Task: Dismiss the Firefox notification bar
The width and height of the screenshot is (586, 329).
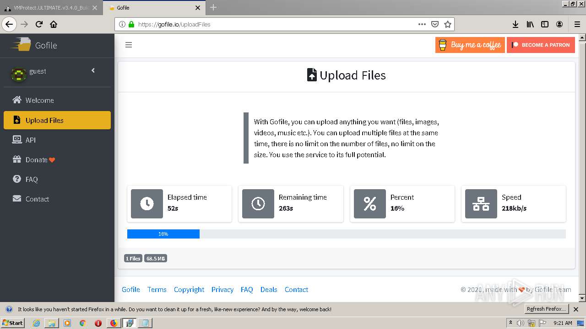Action: (576, 309)
